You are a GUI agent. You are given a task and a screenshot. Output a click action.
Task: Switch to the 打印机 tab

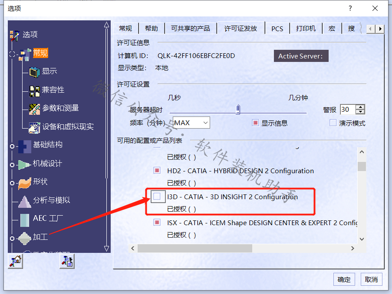point(306,29)
